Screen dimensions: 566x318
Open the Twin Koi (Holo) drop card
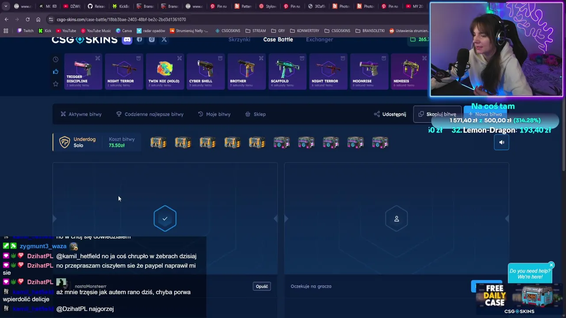tap(164, 71)
